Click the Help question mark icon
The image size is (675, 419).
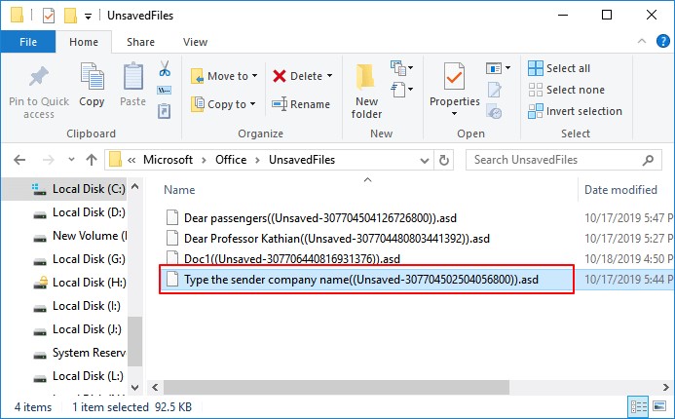point(663,41)
